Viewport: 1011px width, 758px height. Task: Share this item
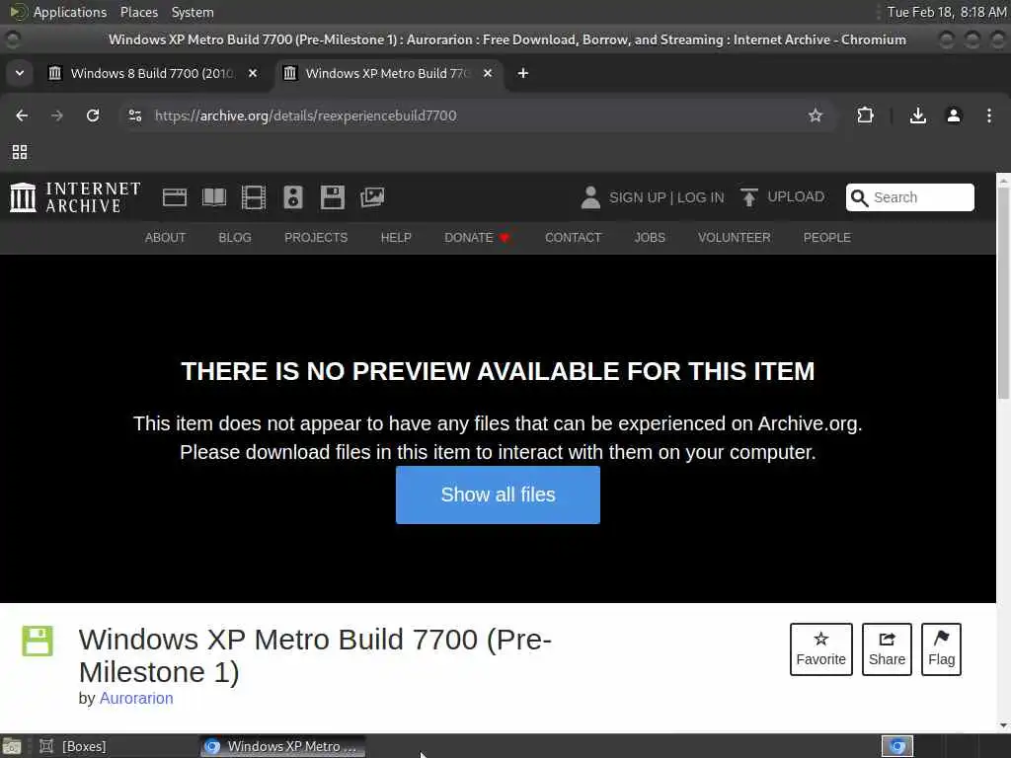887,649
